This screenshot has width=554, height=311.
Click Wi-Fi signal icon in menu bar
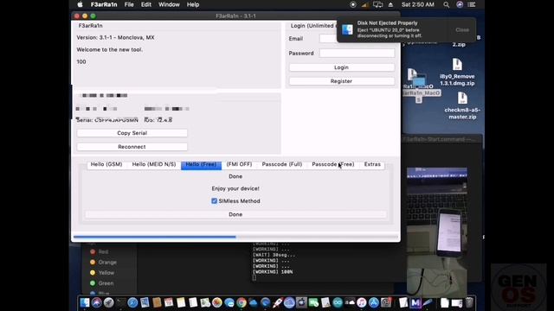(x=365, y=4)
